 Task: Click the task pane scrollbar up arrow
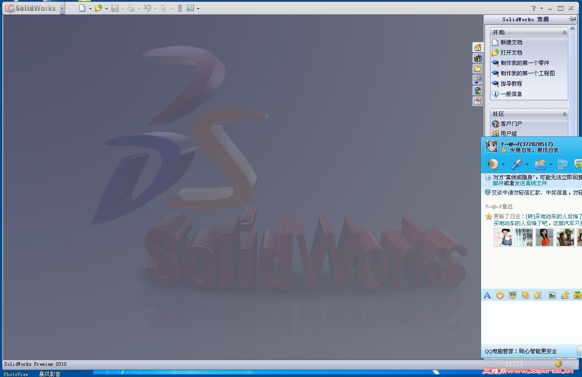pyautogui.click(x=573, y=29)
